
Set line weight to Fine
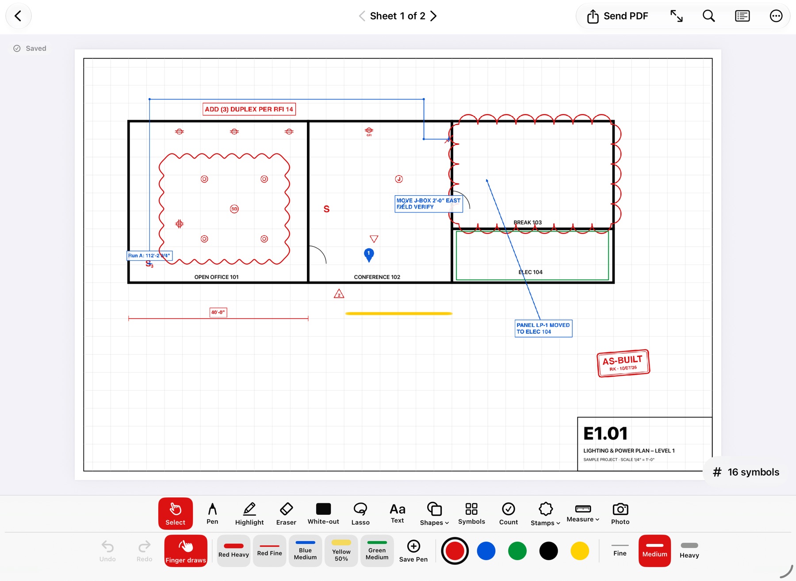pyautogui.click(x=620, y=551)
